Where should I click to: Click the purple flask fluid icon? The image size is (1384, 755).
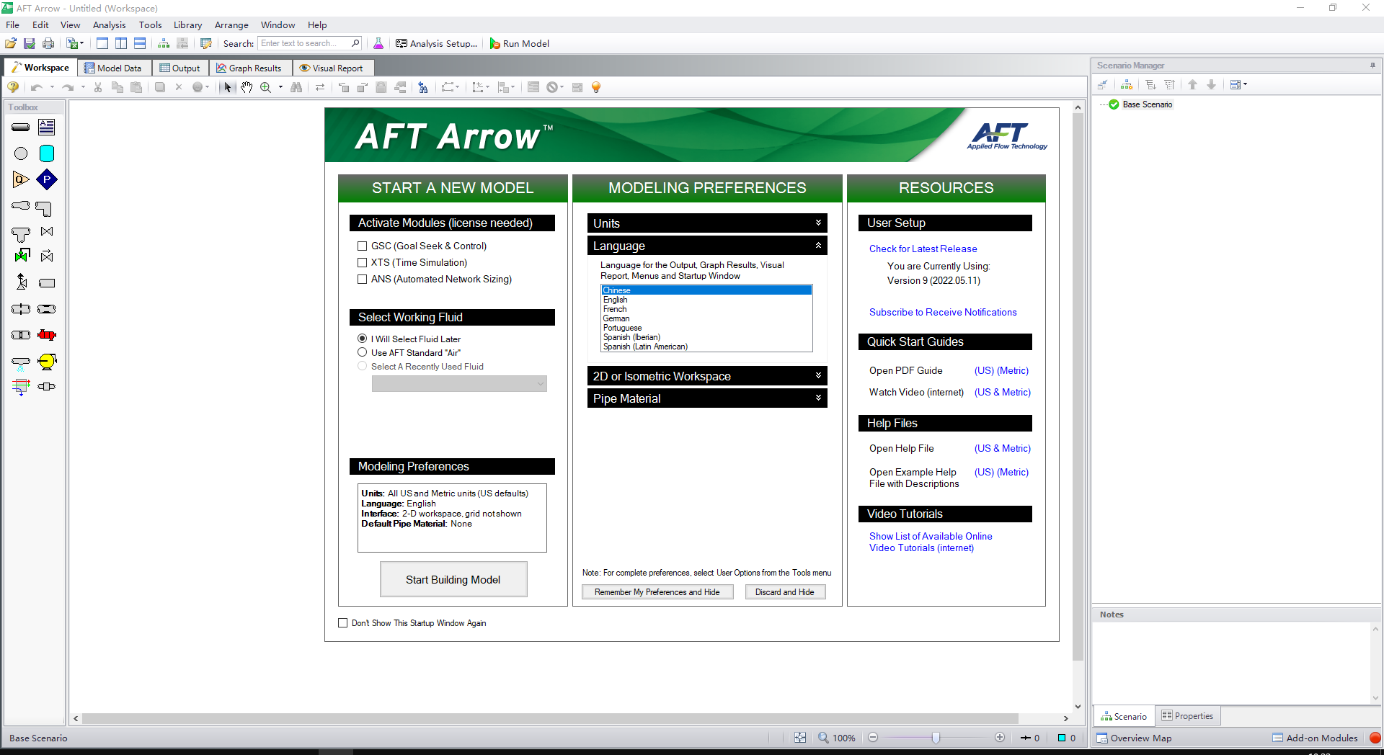pos(378,43)
